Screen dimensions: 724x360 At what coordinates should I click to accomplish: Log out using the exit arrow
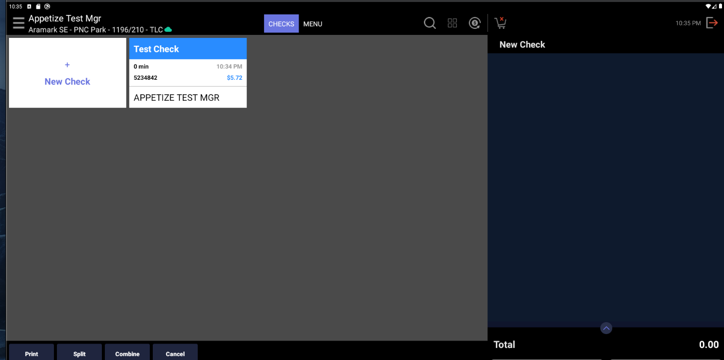click(x=713, y=22)
